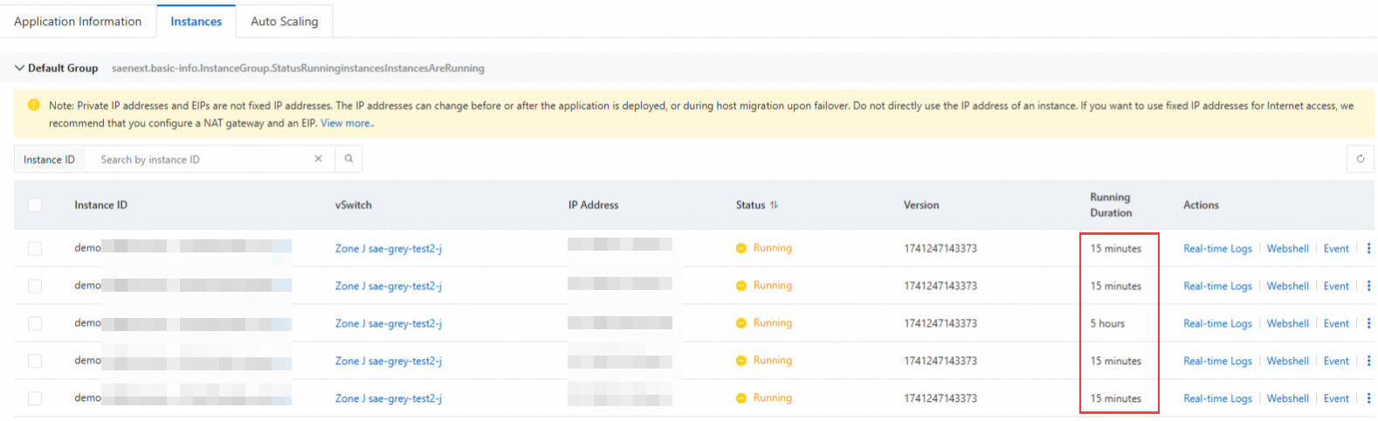1378x421 pixels.
Task: Click the search magnifier icon
Action: coord(348,159)
